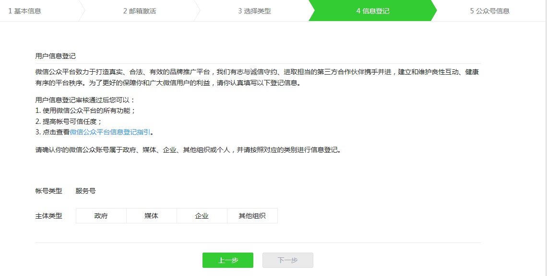Click the text 用户信息登记审核通过后您可以
This screenshot has width=547, height=276.
[85, 100]
